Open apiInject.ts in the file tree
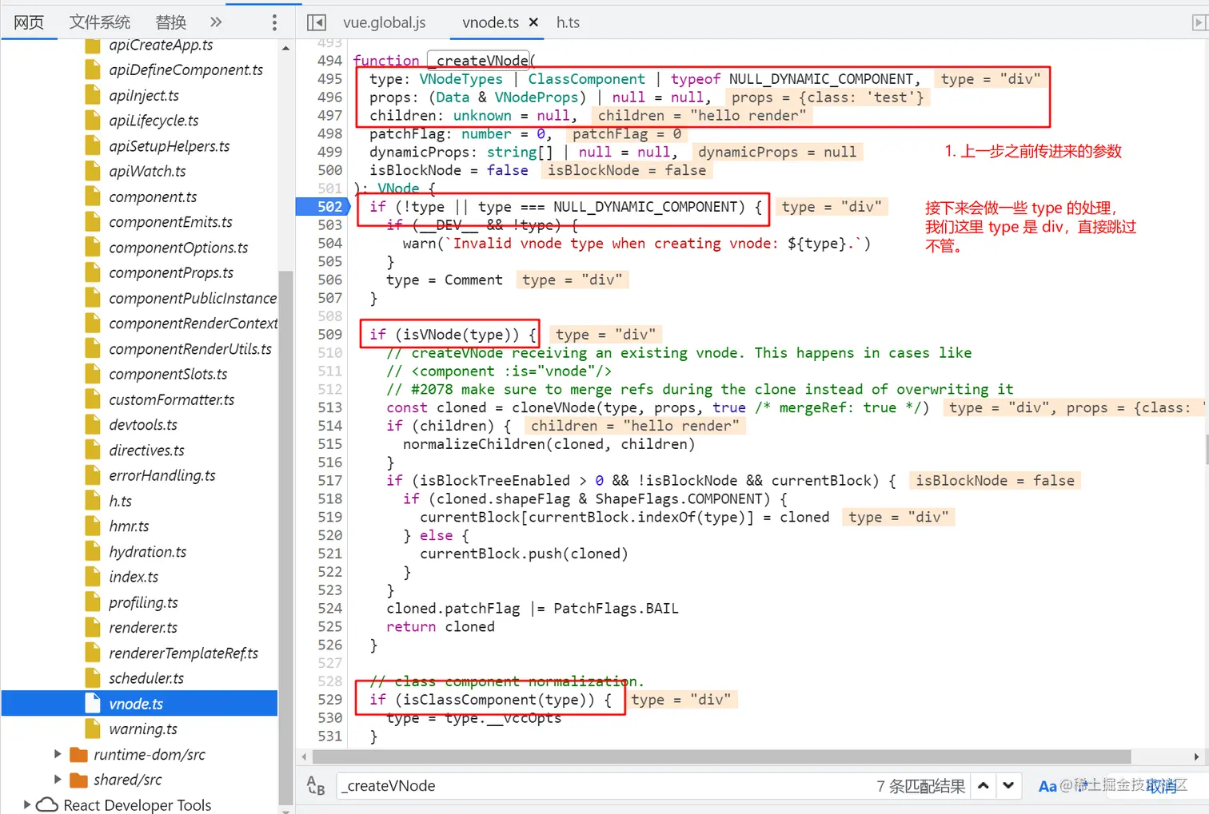Screen dimensions: 1209x814 coord(144,96)
